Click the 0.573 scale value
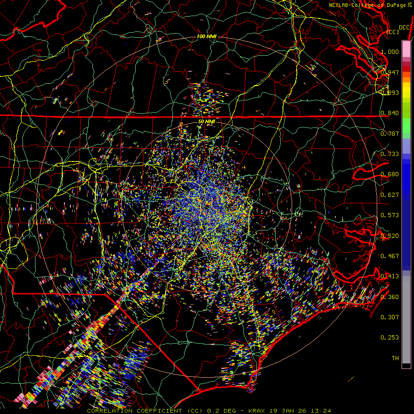 [x=390, y=215]
